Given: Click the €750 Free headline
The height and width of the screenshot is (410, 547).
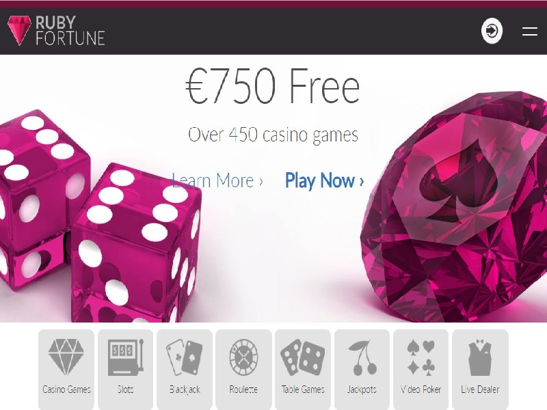Looking at the screenshot, I should point(272,86).
